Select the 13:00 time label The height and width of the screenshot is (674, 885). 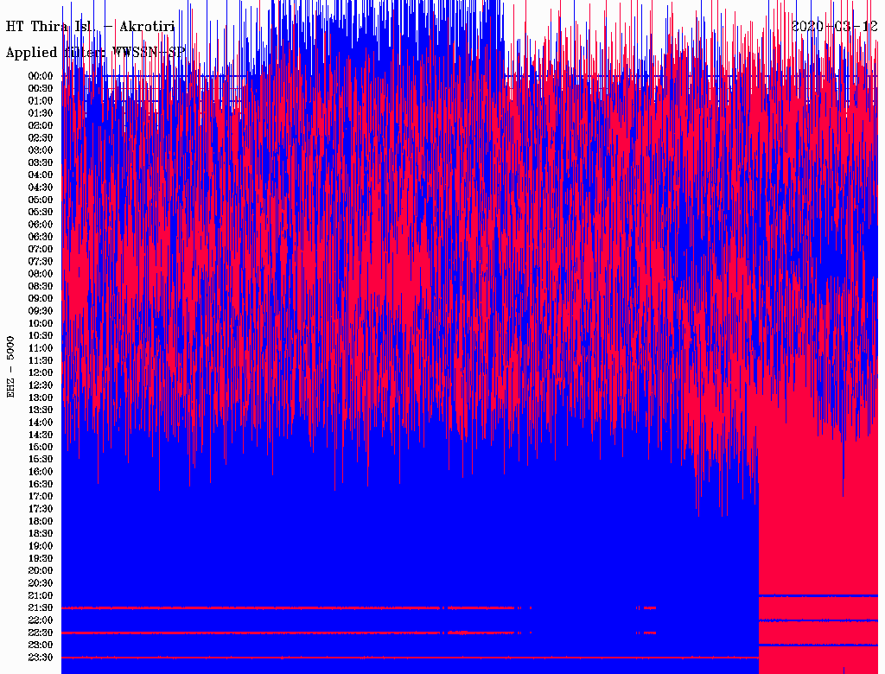pos(41,397)
